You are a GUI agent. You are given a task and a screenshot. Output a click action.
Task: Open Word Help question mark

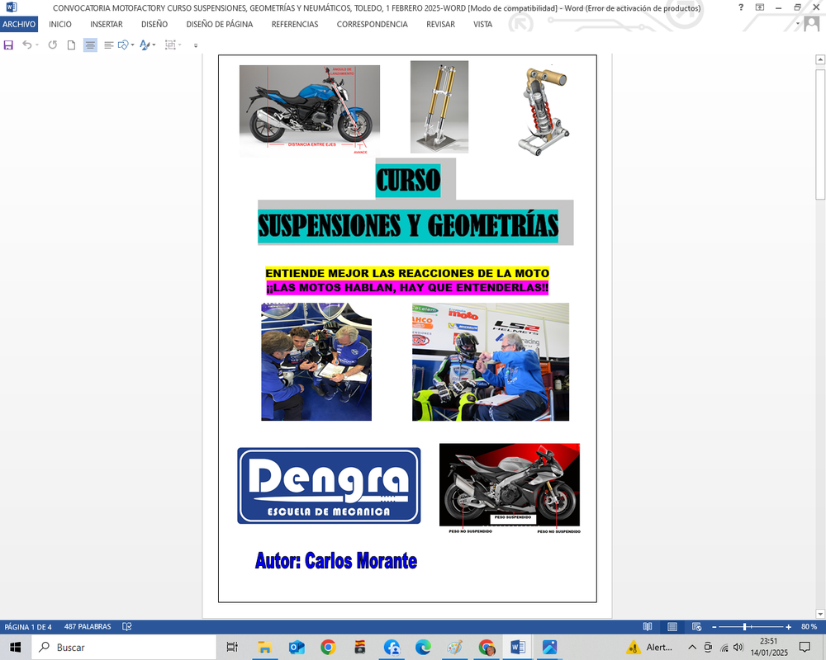(x=741, y=7)
